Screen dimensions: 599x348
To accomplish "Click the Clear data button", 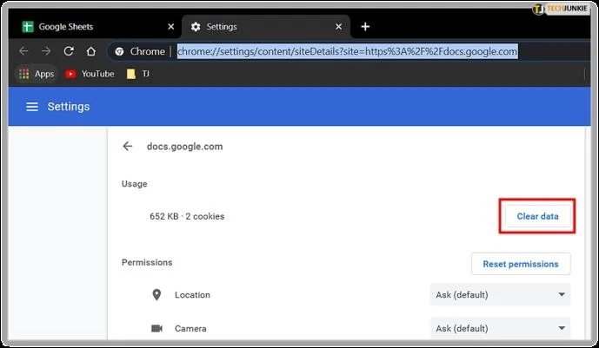I will click(537, 216).
